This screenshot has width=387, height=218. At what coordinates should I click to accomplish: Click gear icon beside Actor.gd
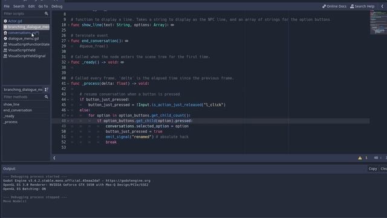5,21
